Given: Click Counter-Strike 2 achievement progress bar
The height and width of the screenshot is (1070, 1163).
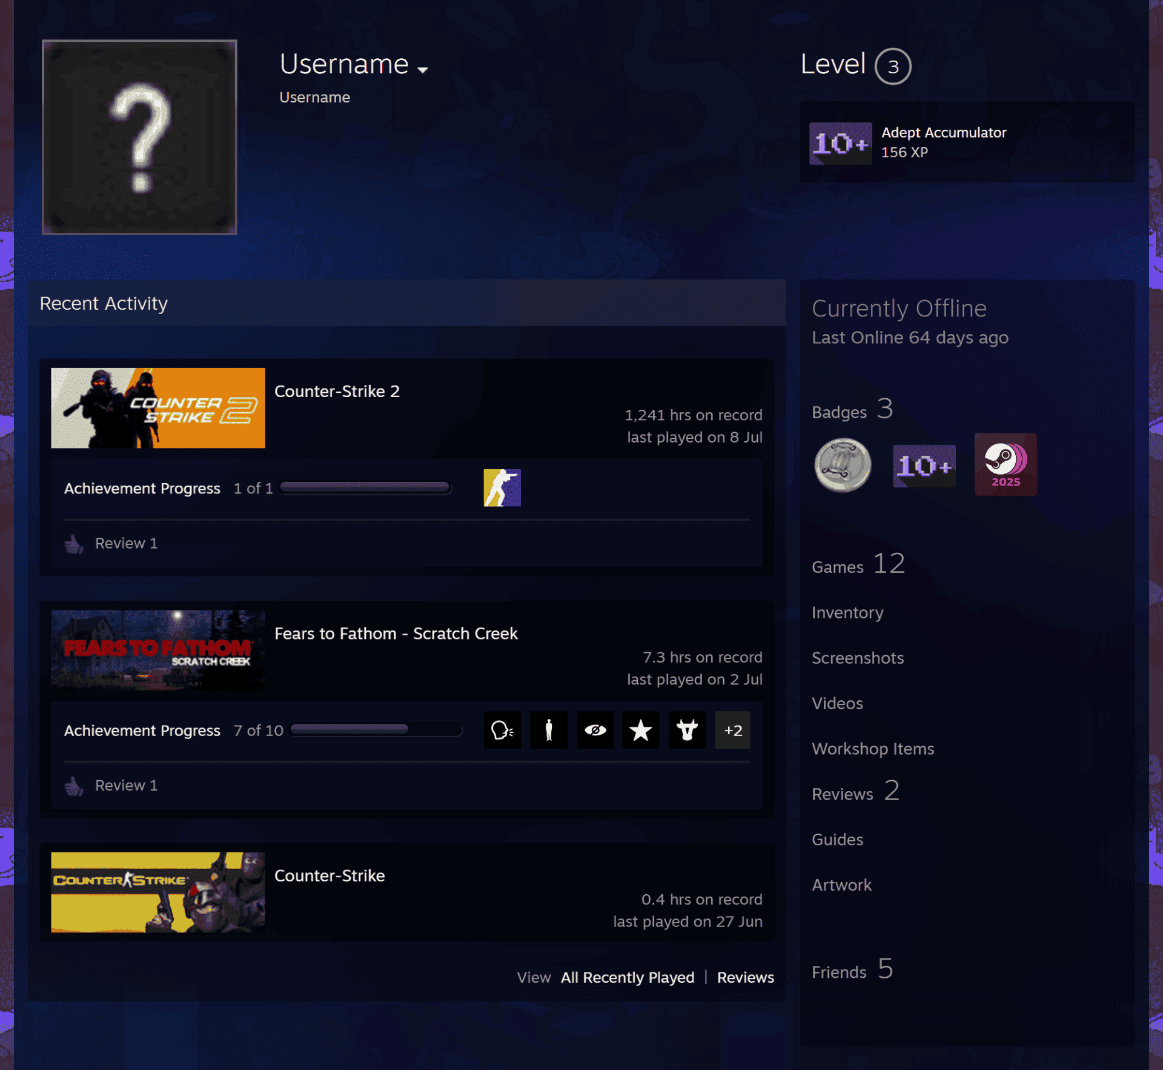Looking at the screenshot, I should pyautogui.click(x=365, y=487).
